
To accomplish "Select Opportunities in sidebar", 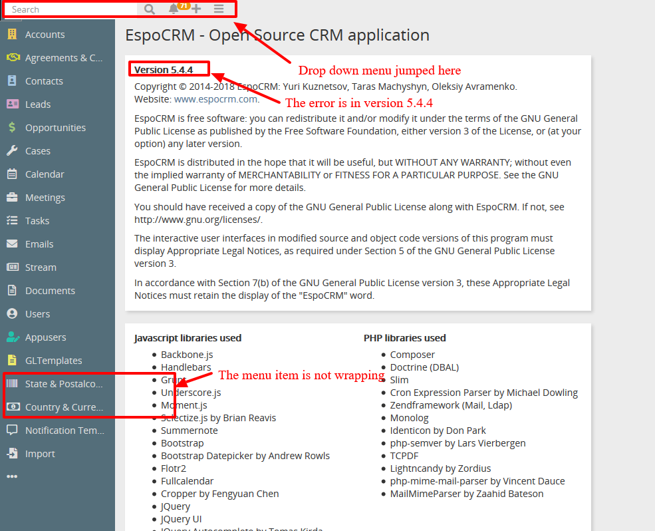I will (57, 128).
